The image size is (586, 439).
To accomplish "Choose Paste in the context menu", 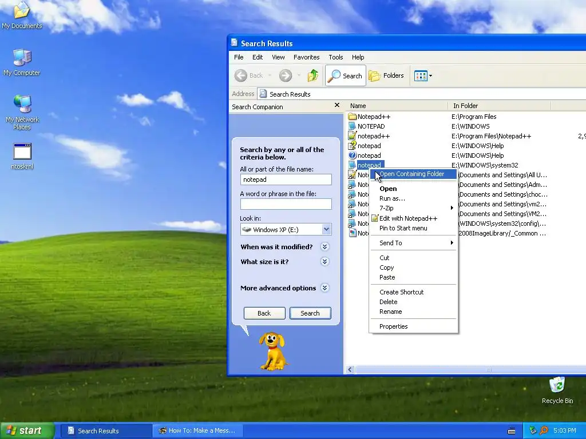I will (413, 277).
